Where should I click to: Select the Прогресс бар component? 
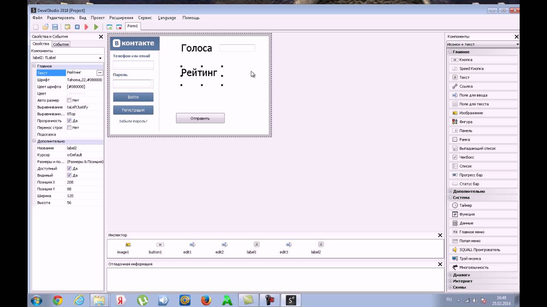pos(484,175)
